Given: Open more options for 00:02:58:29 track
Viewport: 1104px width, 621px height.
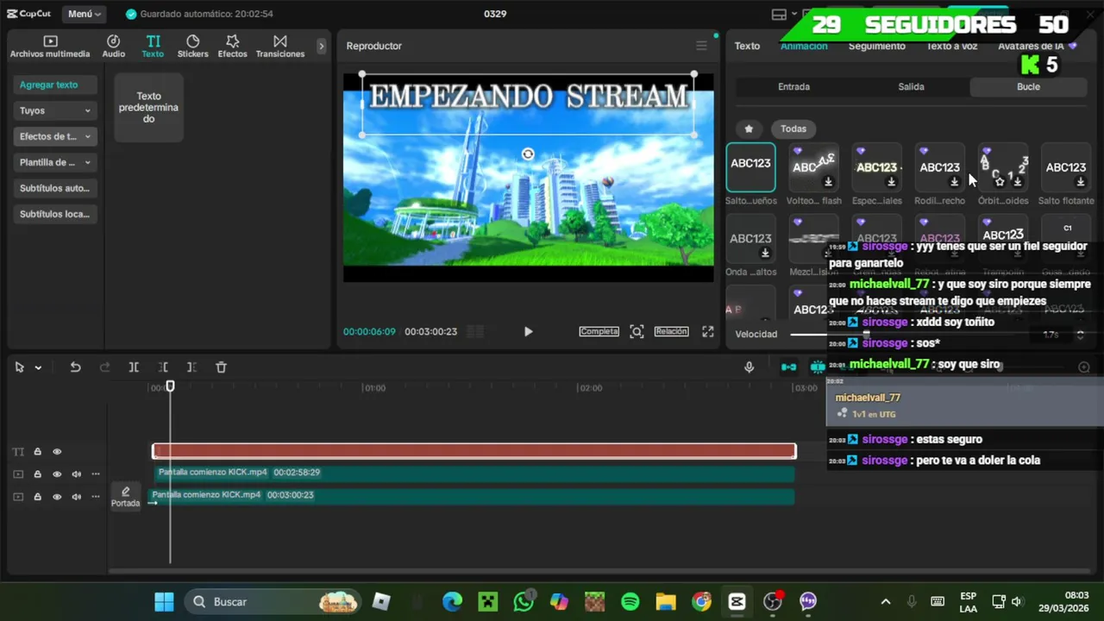Looking at the screenshot, I should [96, 474].
